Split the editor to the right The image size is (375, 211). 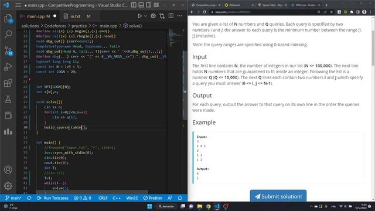point(171,16)
